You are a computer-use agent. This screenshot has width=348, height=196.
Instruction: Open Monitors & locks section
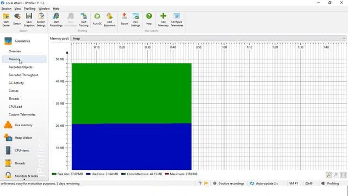click(x=26, y=176)
